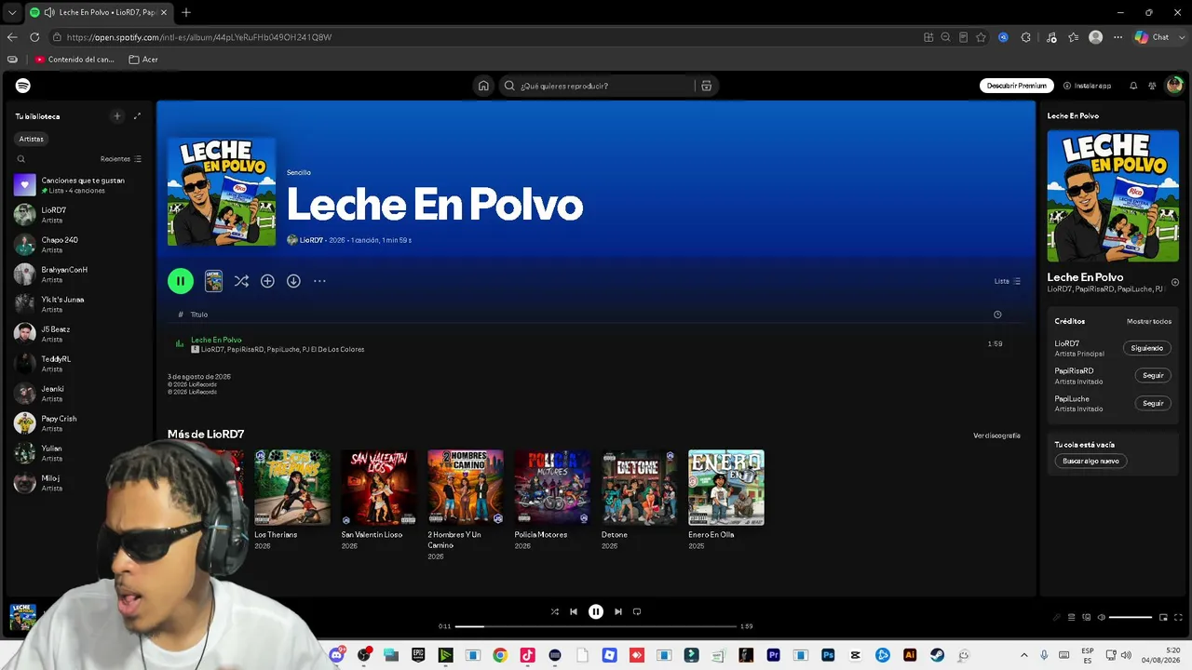Reload the page in the browser toolbar
The height and width of the screenshot is (670, 1192).
(x=34, y=37)
